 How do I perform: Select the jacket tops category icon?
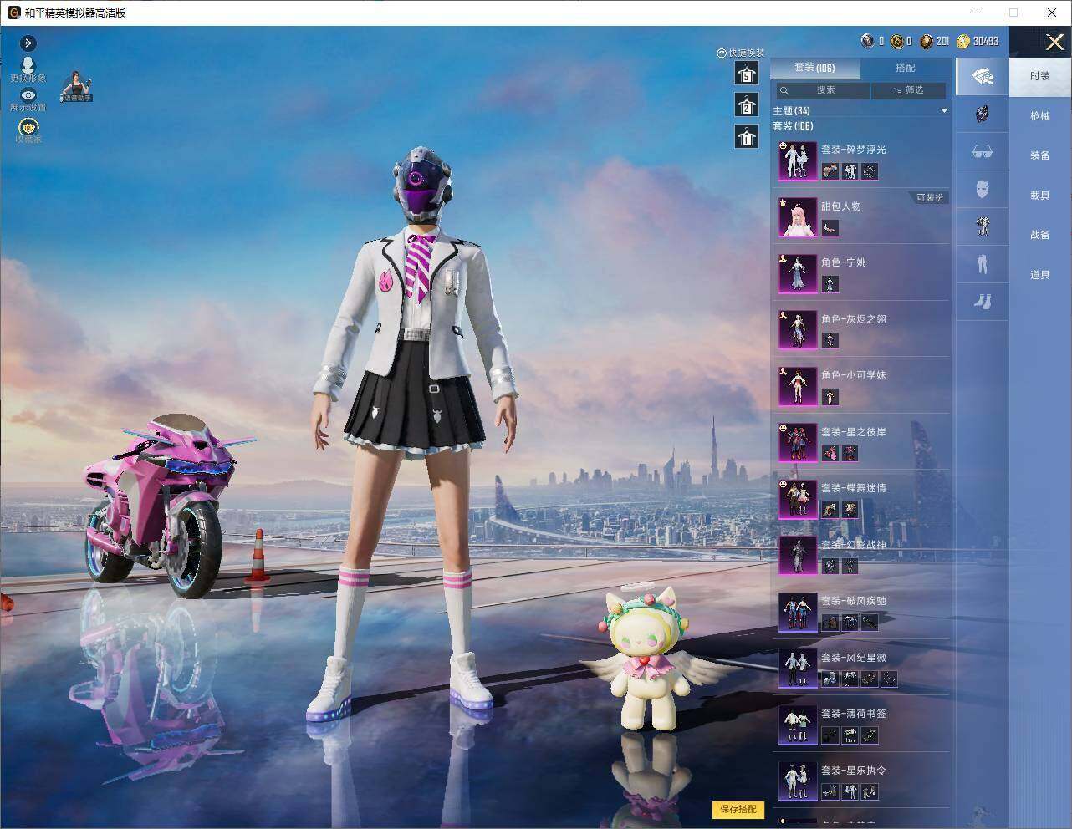[982, 226]
